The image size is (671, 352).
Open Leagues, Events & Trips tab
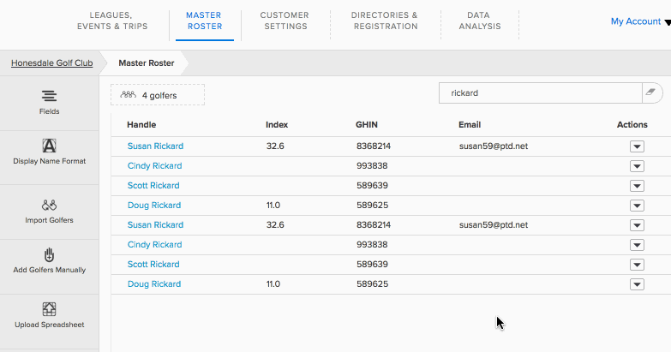pos(112,21)
